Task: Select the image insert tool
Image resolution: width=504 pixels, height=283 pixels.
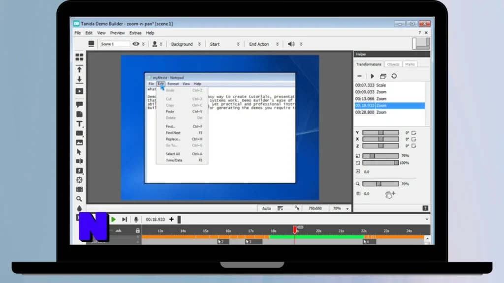Action: pyautogui.click(x=79, y=142)
